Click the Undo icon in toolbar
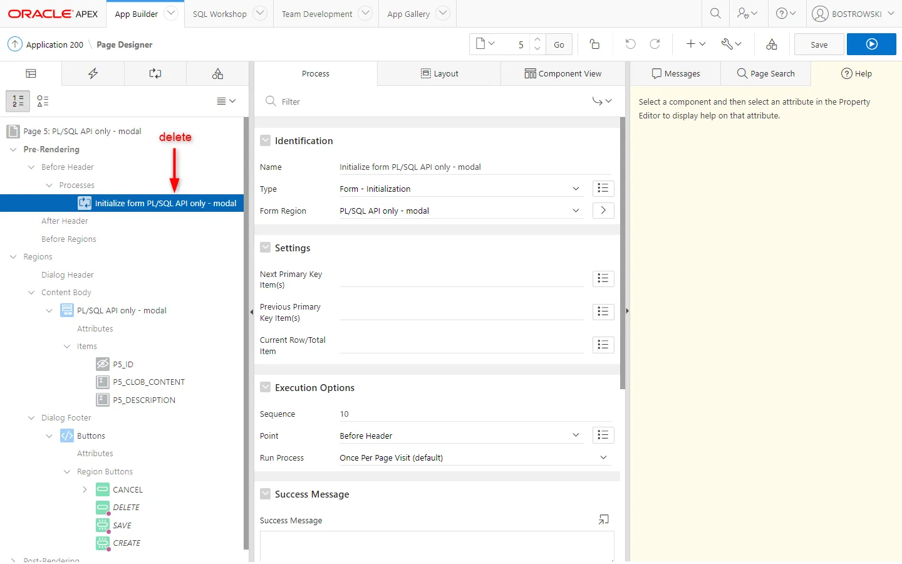902x564 pixels. pyautogui.click(x=630, y=44)
